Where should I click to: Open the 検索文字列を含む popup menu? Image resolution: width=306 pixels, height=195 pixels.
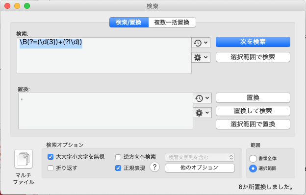point(200,157)
